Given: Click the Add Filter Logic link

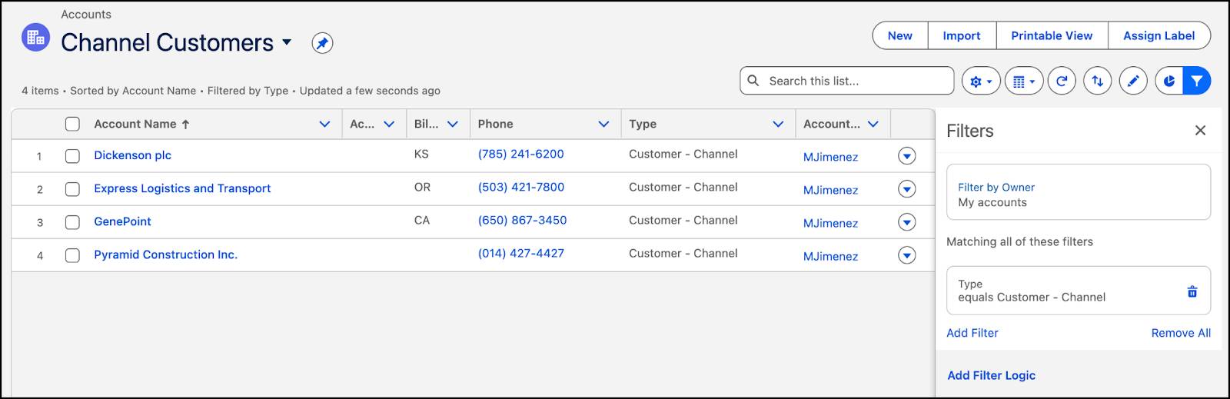Looking at the screenshot, I should pyautogui.click(x=991, y=375).
